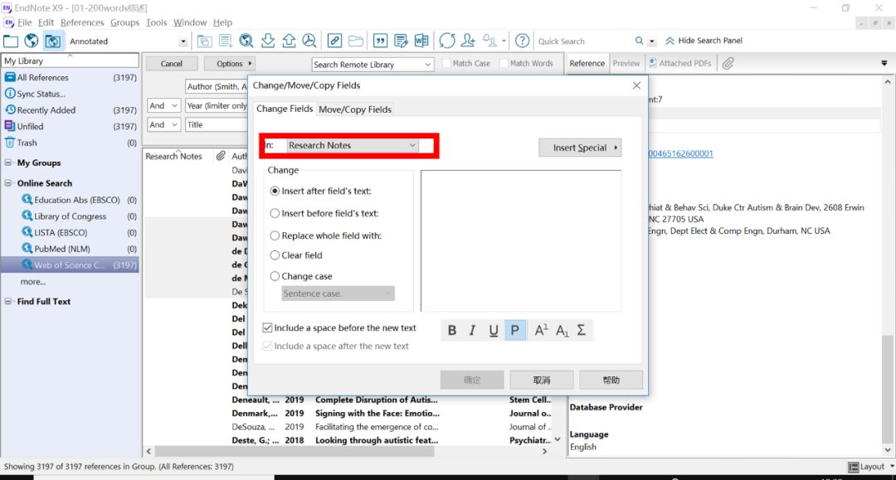Click the paperclip attach file icon

728,63
